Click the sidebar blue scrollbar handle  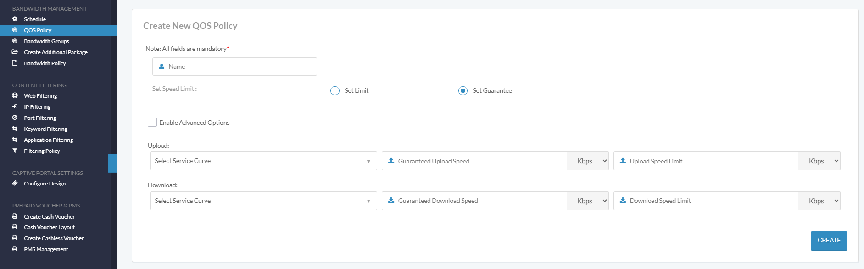coord(112,163)
